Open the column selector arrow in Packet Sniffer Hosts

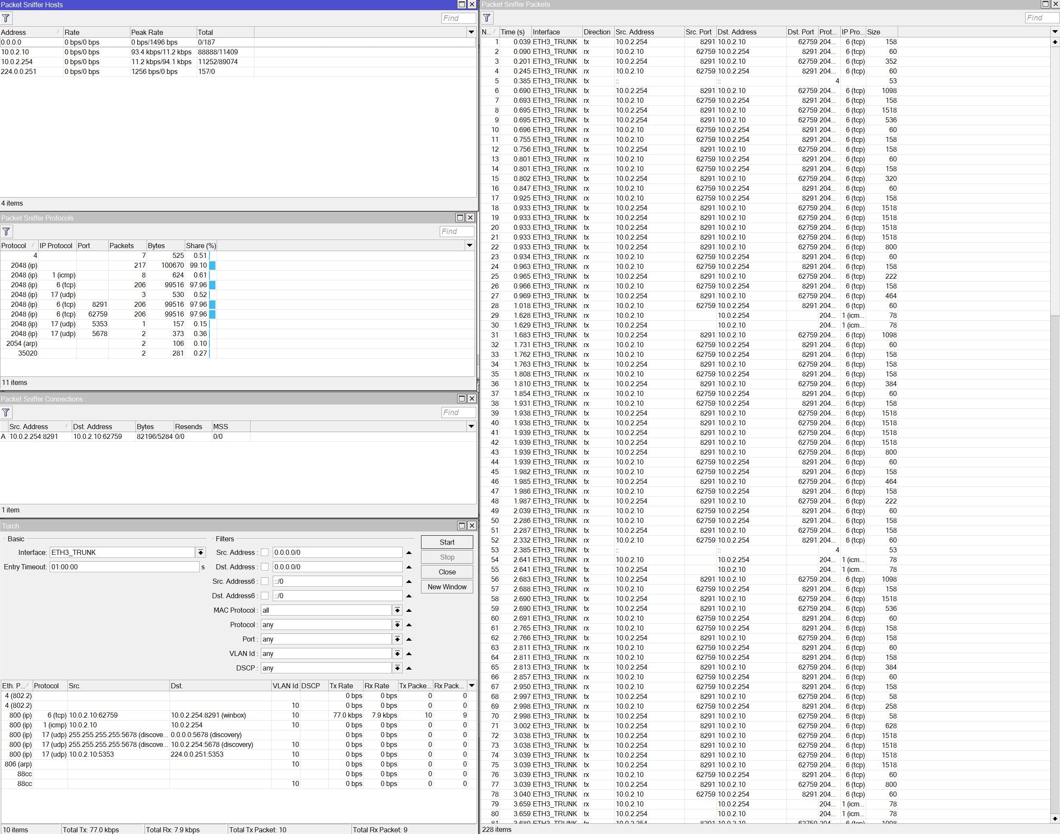click(x=471, y=32)
